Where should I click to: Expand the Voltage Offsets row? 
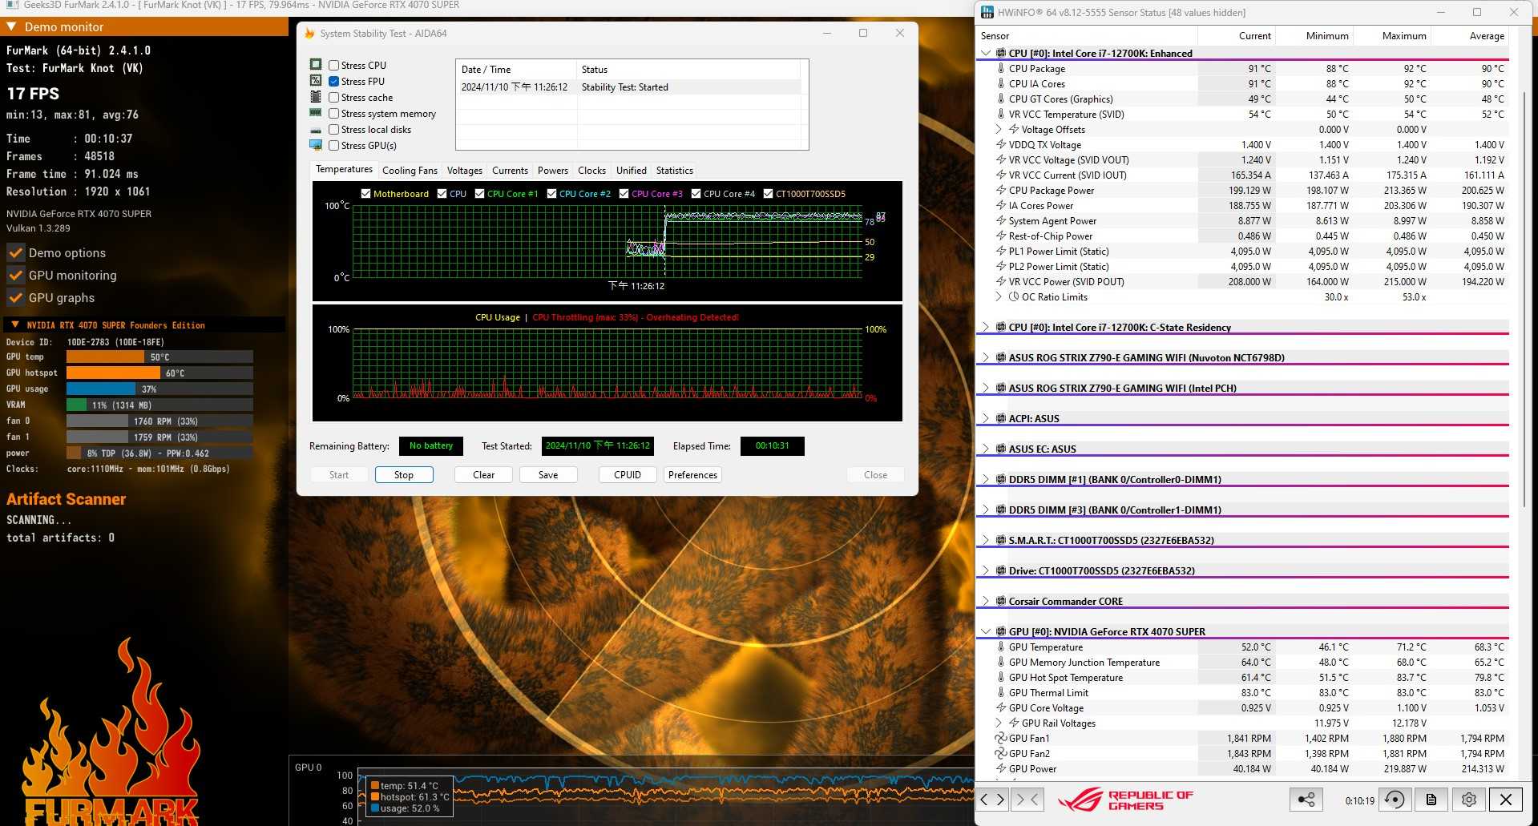[998, 129]
